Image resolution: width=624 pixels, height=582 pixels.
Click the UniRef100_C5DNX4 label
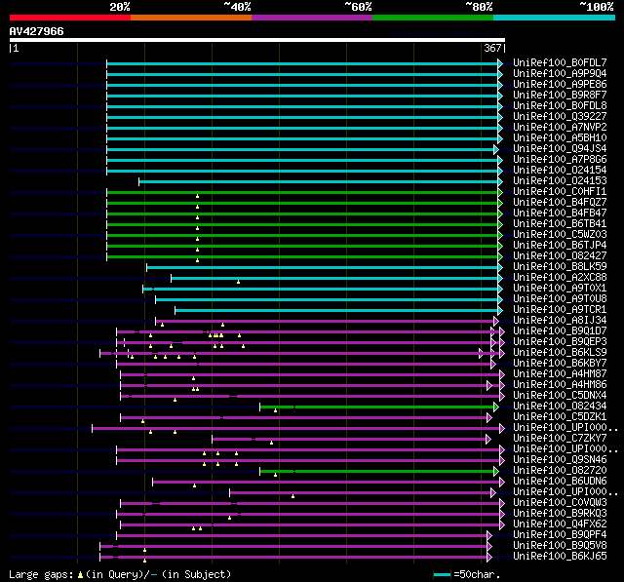[x=560, y=396]
